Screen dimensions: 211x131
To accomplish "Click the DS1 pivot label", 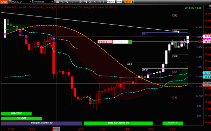I will 175,72.
